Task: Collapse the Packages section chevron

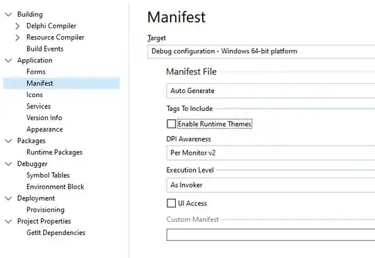Action: click(8, 141)
